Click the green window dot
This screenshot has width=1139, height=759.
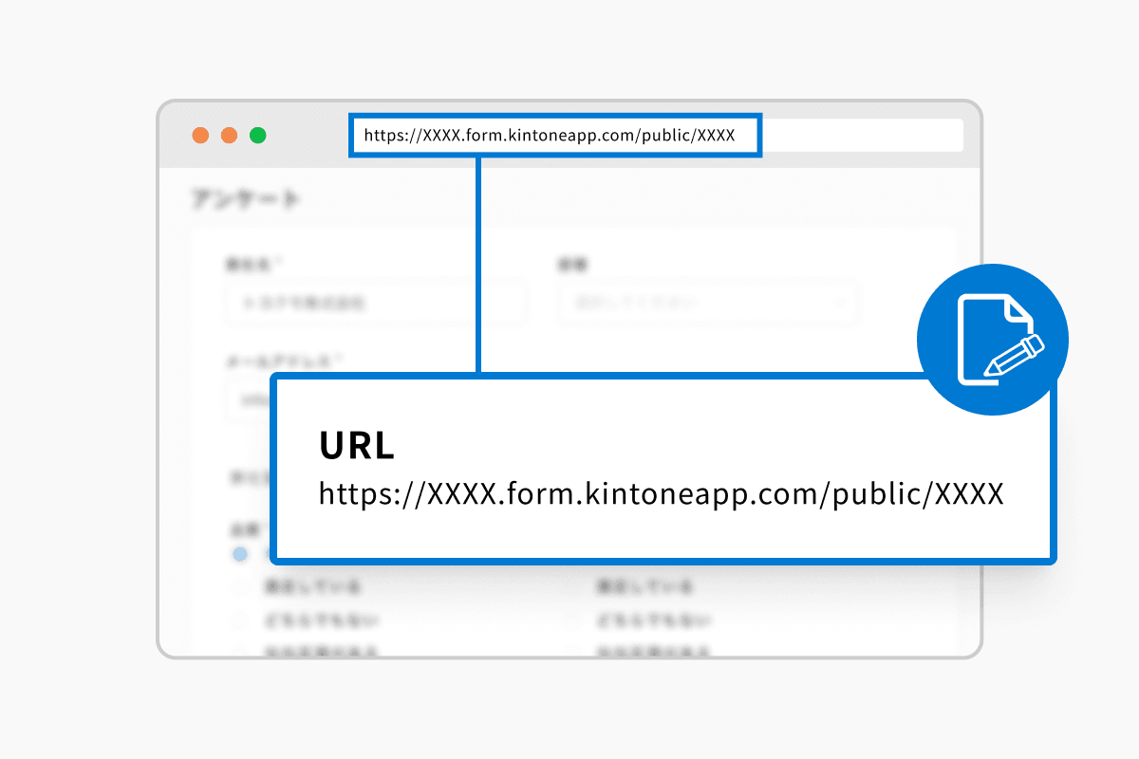click(257, 136)
